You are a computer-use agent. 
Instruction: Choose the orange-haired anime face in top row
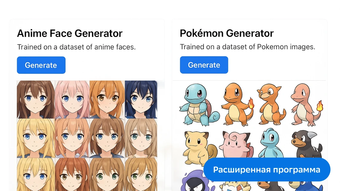(x=107, y=99)
